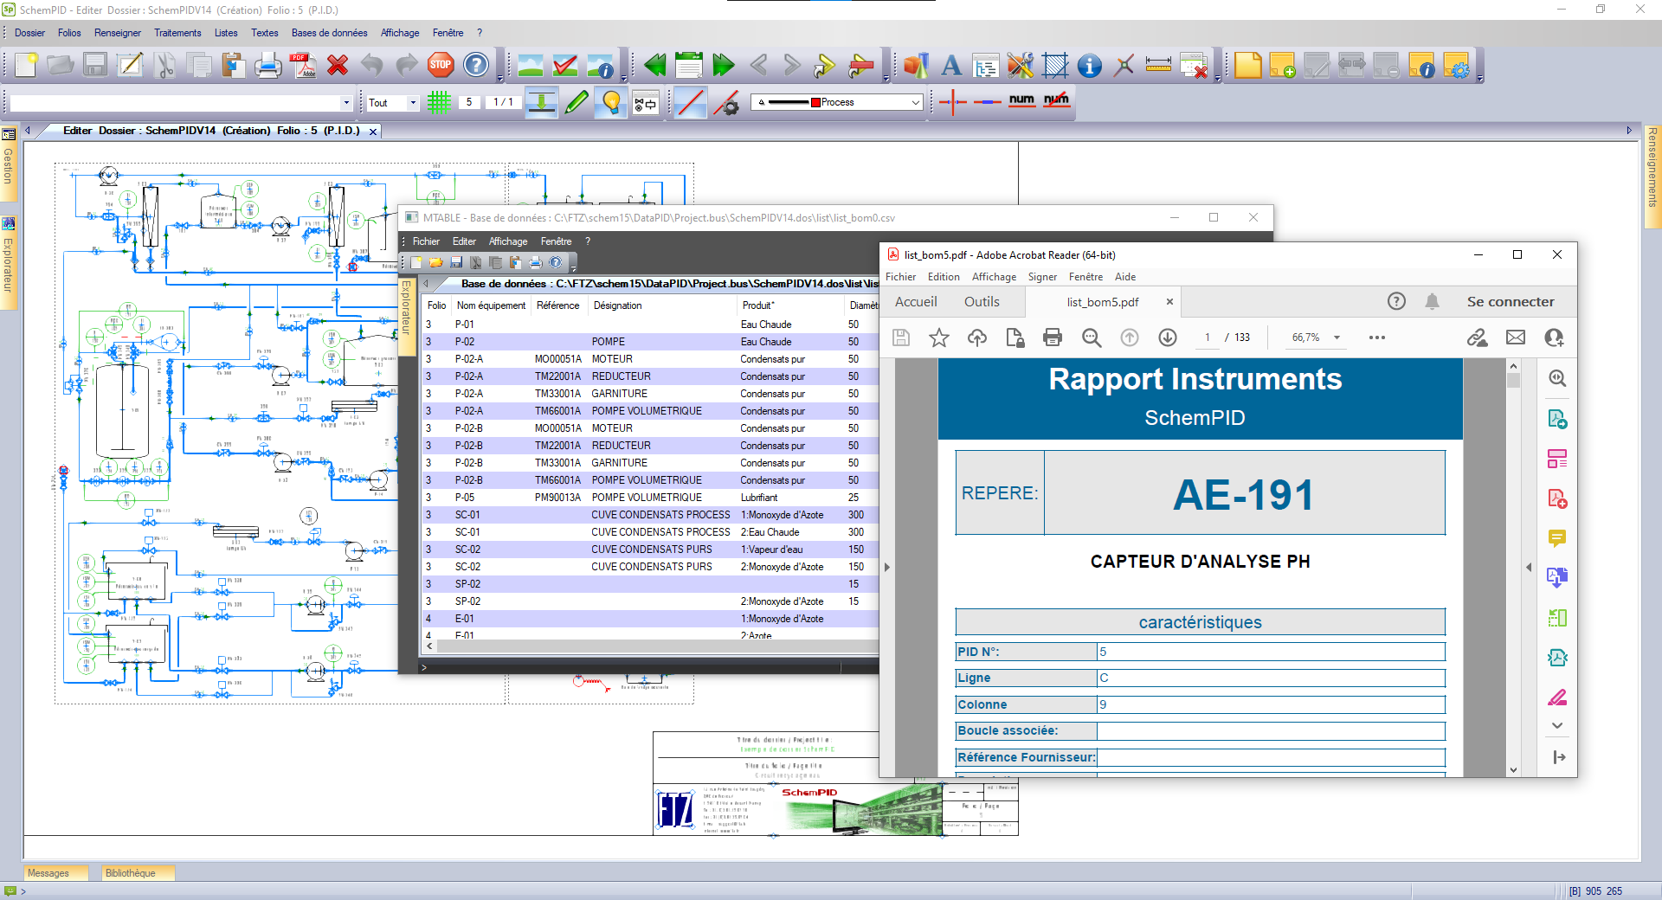Viewport: 1662px width, 900px height.
Task: Toggle the green grid display
Action: [x=439, y=102]
